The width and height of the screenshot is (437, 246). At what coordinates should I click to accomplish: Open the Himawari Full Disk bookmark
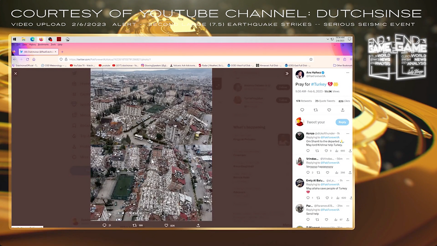pyautogui.click(x=269, y=66)
